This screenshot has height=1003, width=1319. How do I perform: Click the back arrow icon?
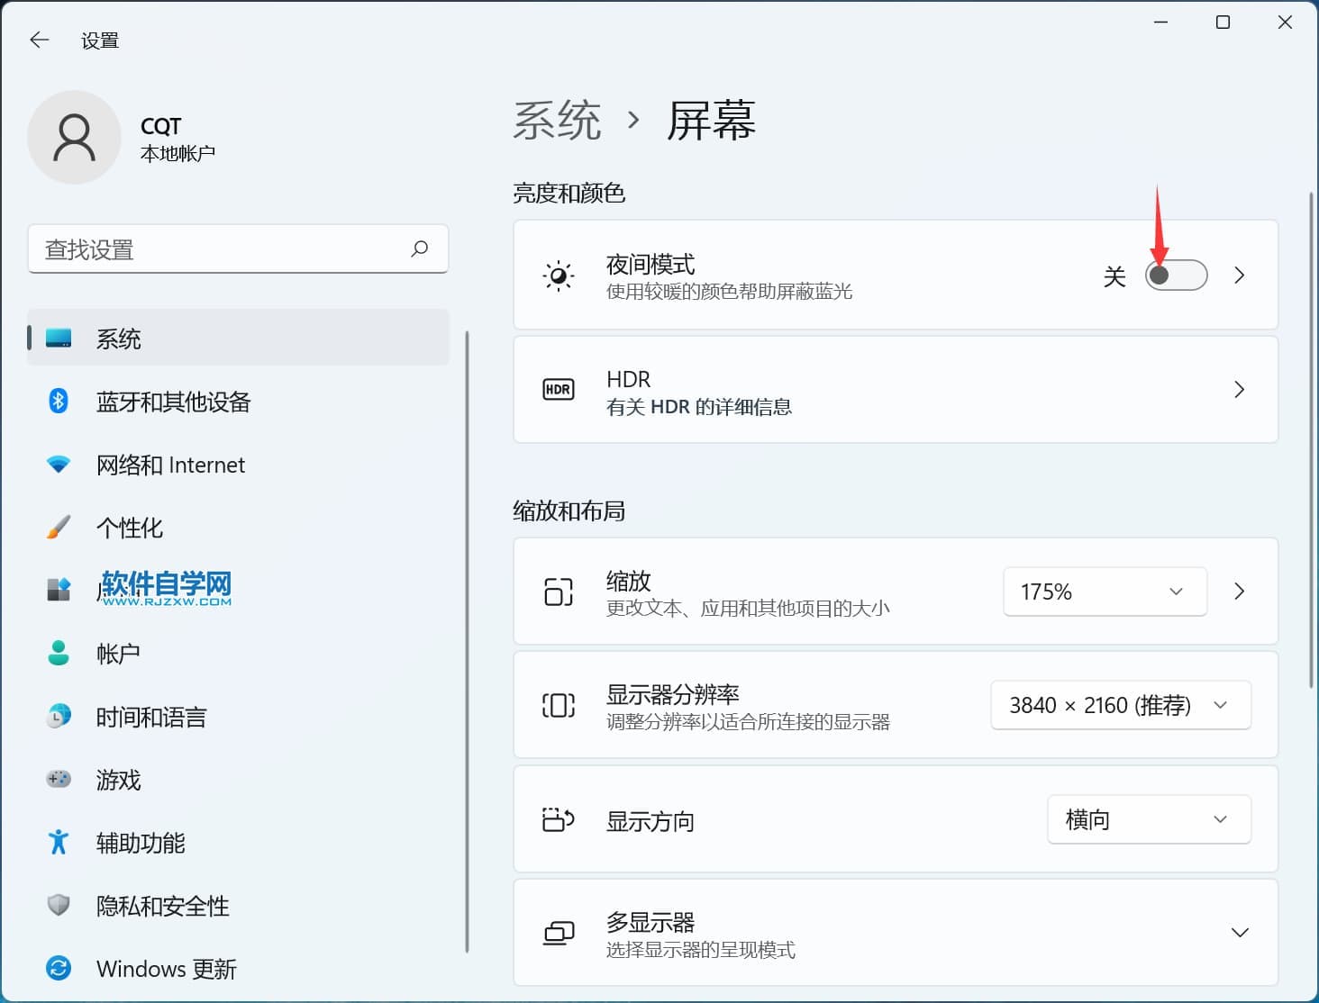pyautogui.click(x=39, y=40)
